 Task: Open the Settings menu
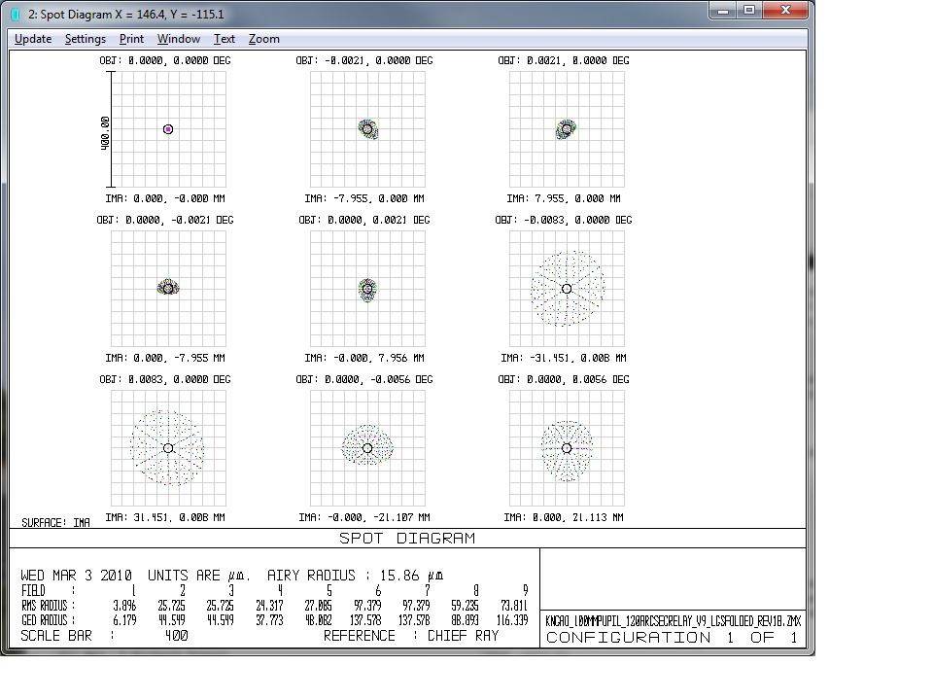86,39
